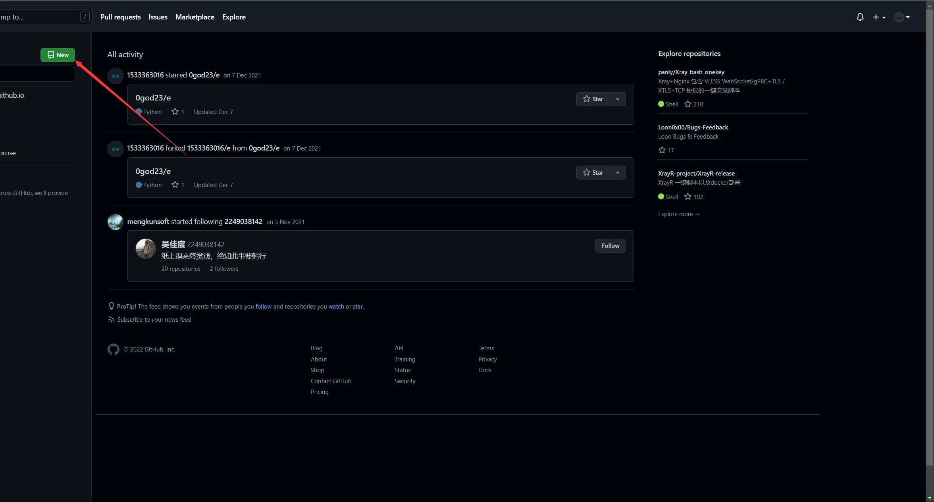Expand list dropdown beside second Star button

click(617, 172)
